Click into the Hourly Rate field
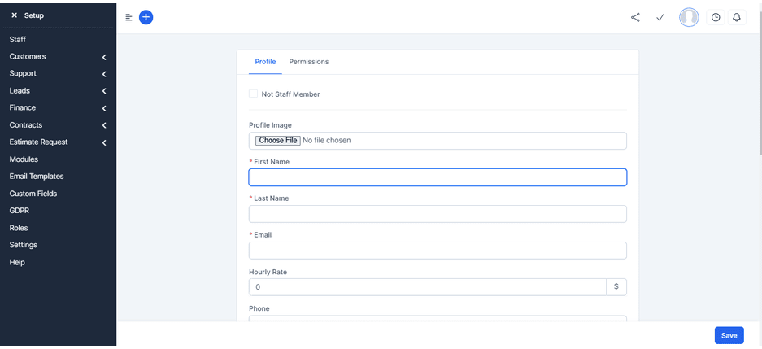This screenshot has height=349, width=762. 427,287
